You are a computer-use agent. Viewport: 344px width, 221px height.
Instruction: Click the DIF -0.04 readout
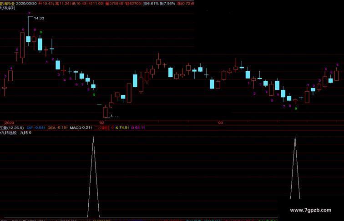(x=36, y=128)
